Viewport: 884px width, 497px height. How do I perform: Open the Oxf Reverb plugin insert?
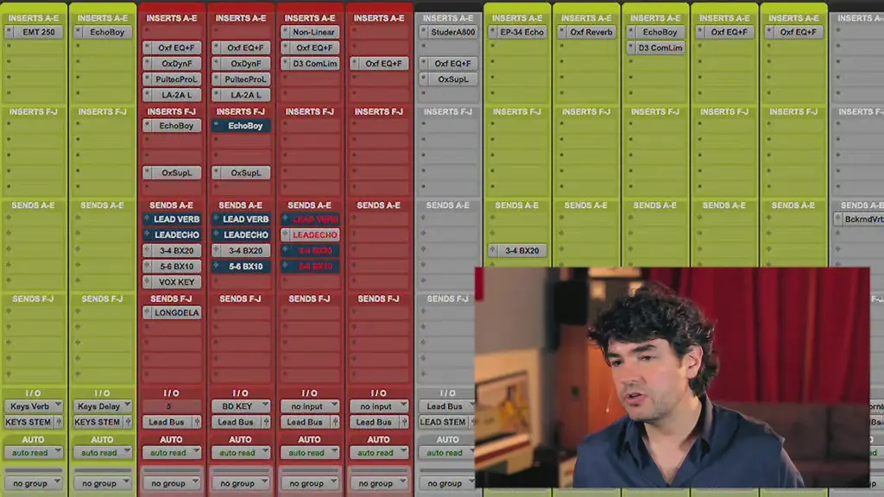pyautogui.click(x=590, y=32)
